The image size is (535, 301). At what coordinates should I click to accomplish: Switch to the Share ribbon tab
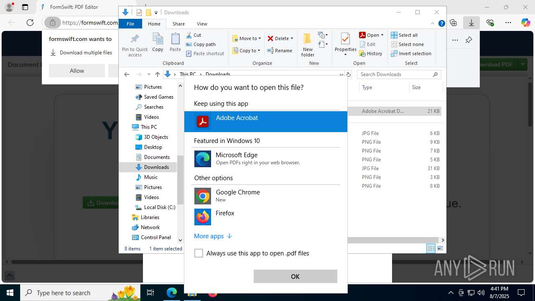click(x=178, y=24)
